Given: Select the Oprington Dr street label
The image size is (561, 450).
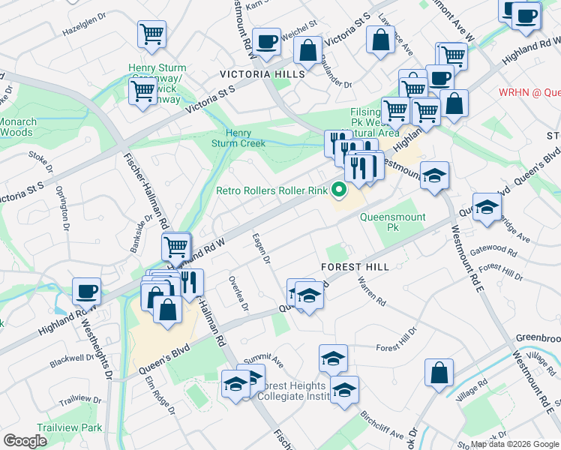Looking at the screenshot, I should (62, 208).
